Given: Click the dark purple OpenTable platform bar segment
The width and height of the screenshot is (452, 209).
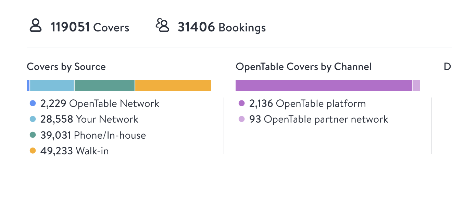Looking at the screenshot, I should [x=324, y=86].
